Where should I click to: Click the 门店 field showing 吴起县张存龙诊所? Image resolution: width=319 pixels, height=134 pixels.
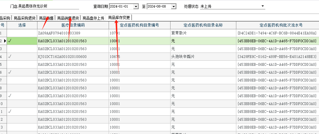pyautogui.click(x=48, y=6)
